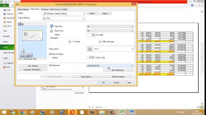This screenshot has width=206, height=115.
Task: Open the Windows Start button
Action: coord(4,112)
